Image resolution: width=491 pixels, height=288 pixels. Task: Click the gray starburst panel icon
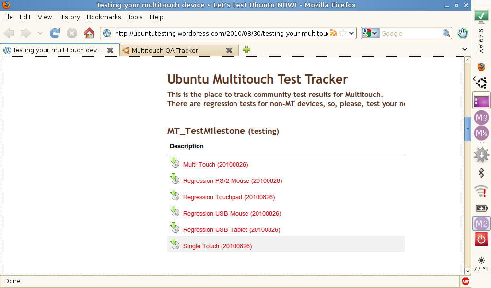481,155
